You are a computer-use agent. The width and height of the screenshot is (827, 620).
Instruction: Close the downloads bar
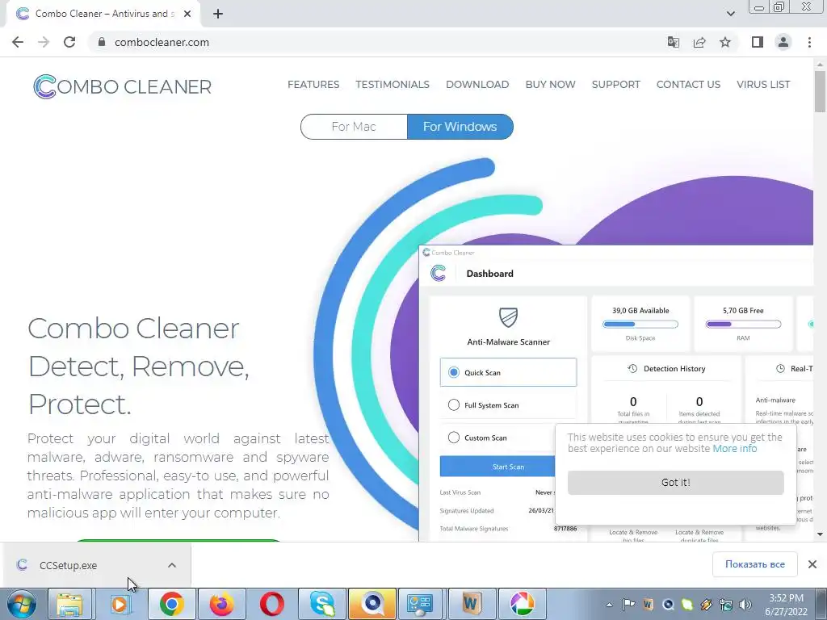812,564
